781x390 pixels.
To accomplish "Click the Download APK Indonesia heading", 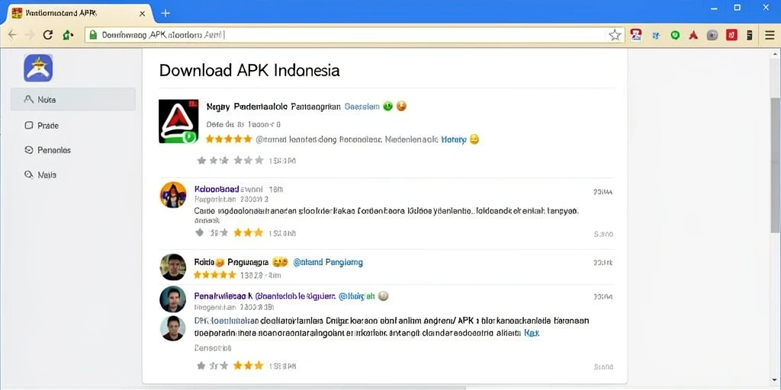I will (x=249, y=70).
